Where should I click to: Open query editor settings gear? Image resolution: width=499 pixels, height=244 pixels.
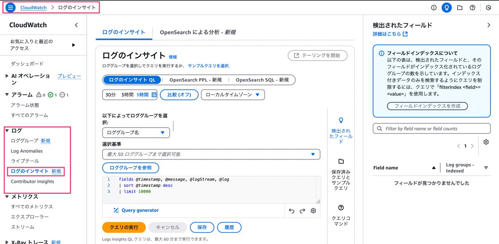pos(313,211)
